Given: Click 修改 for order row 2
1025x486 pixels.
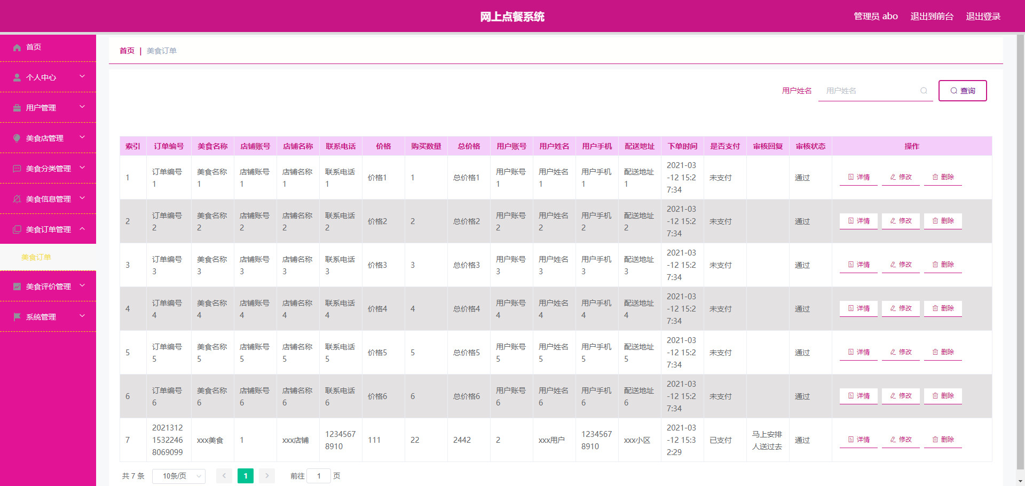Looking at the screenshot, I should coord(901,221).
